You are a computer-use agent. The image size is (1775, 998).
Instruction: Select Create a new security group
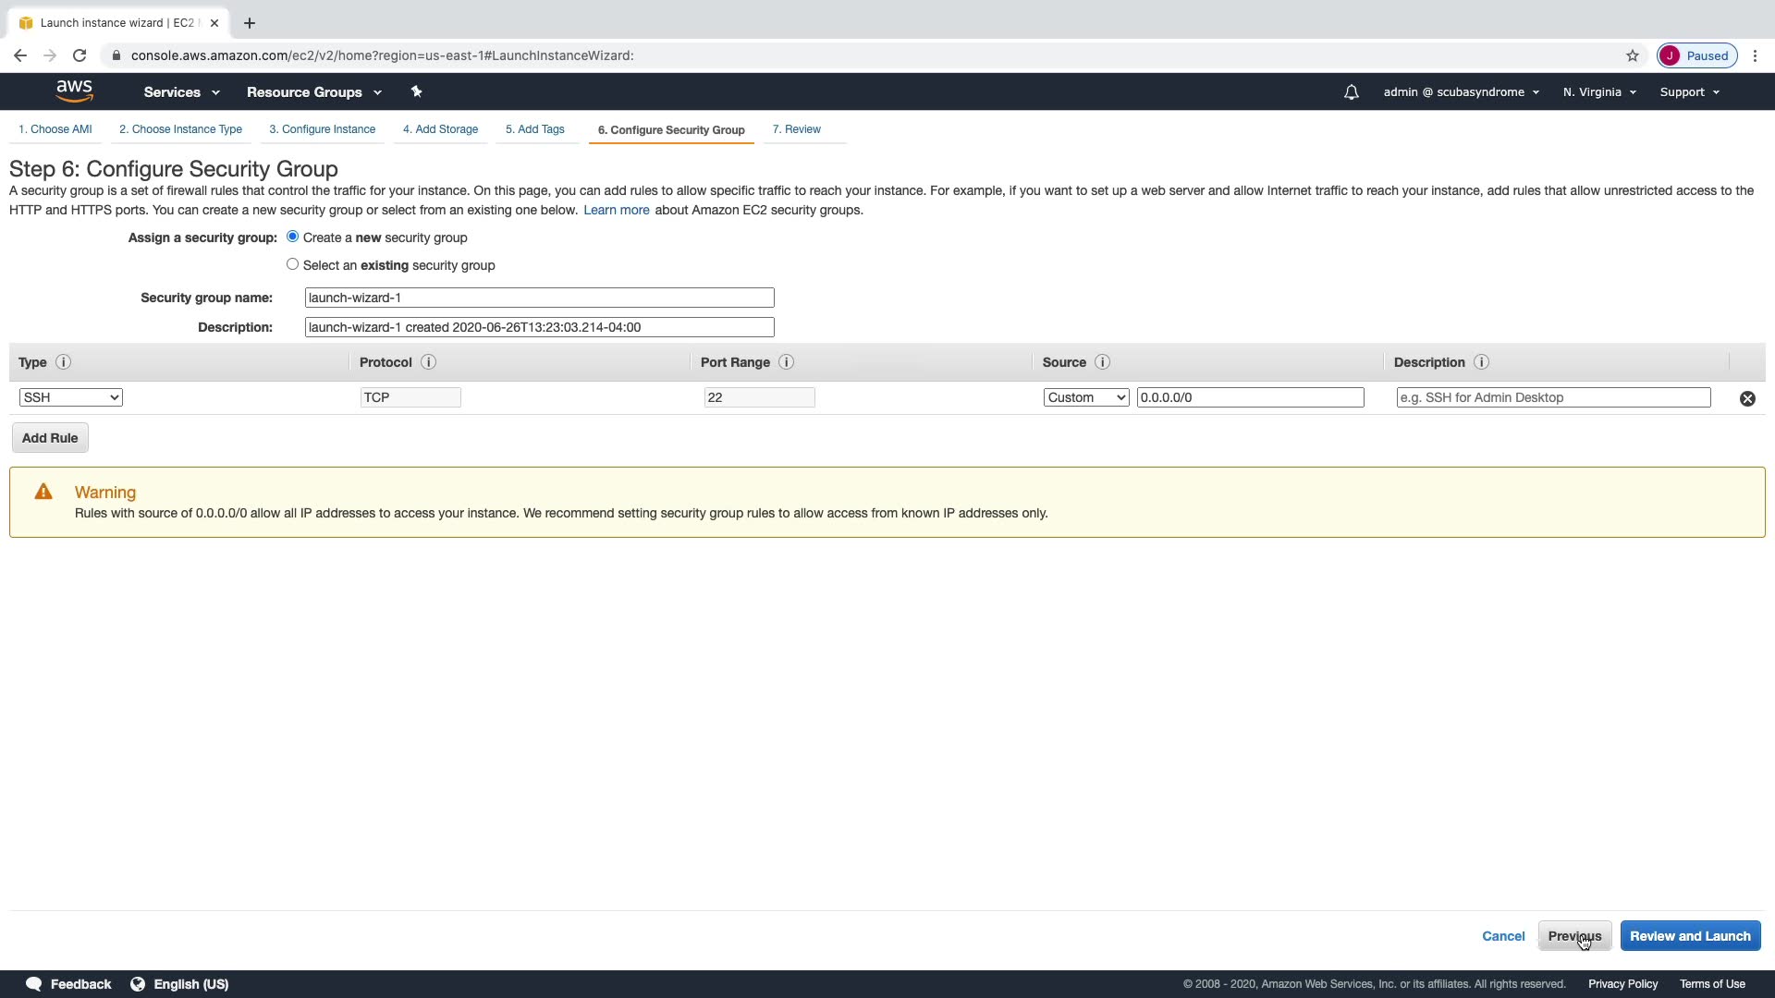point(293,237)
